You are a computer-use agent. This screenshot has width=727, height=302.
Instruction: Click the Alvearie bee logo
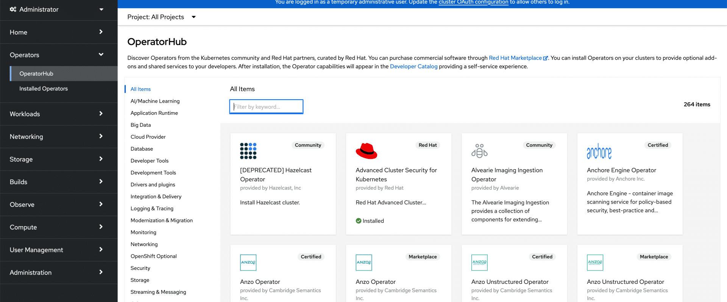coord(479,151)
